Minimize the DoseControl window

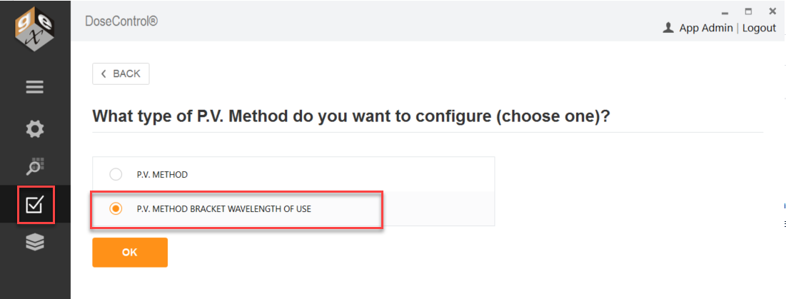click(x=725, y=11)
